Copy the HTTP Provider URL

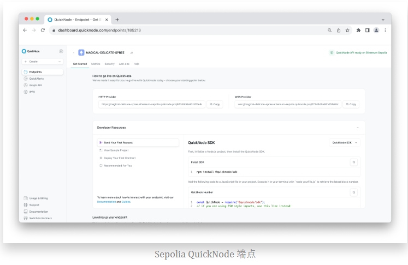pyautogui.click(x=215, y=104)
